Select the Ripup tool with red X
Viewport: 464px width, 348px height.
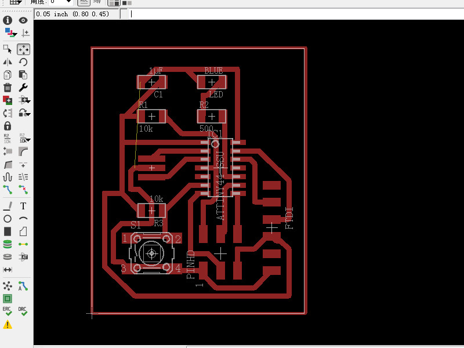(x=23, y=190)
